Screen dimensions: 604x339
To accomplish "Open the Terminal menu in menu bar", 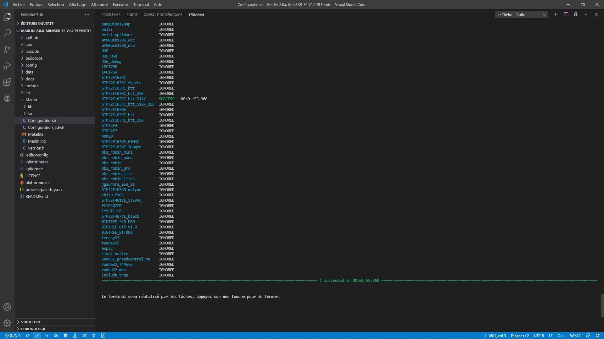I will click(x=141, y=4).
